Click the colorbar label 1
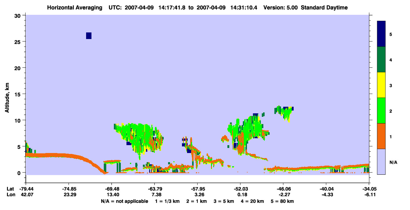410x210 pixels. (390, 136)
